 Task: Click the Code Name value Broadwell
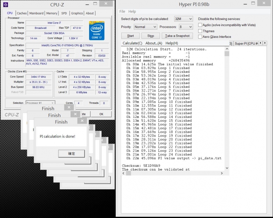tap(41, 28)
